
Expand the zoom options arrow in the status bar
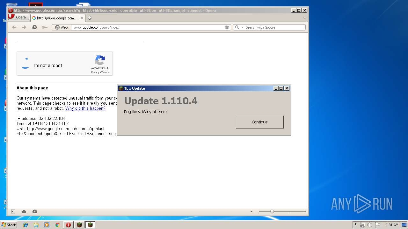[251, 212]
